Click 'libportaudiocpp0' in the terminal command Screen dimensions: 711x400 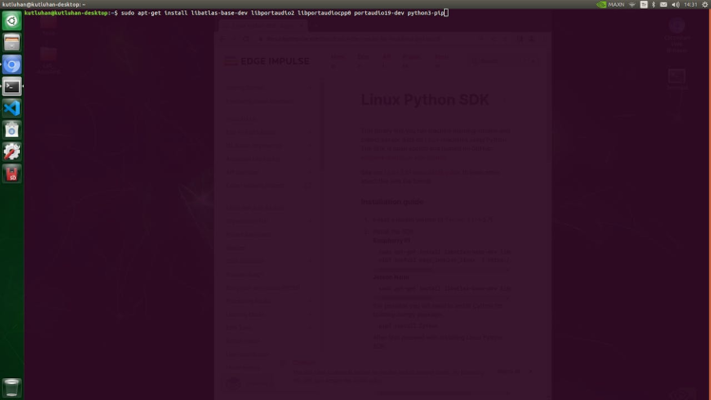click(x=324, y=13)
